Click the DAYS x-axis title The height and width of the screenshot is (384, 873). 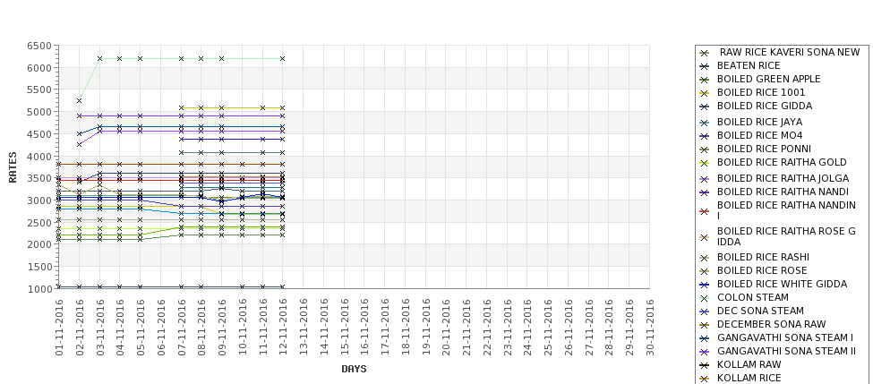[x=354, y=369]
